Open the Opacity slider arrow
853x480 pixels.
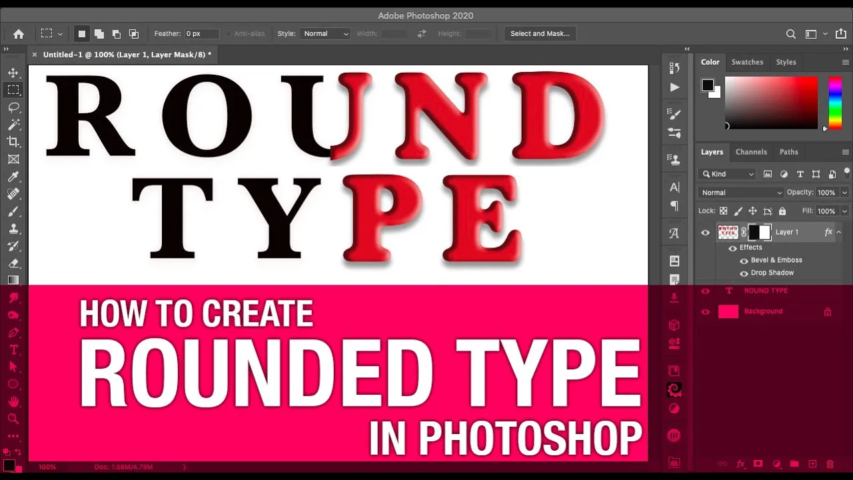[844, 193]
